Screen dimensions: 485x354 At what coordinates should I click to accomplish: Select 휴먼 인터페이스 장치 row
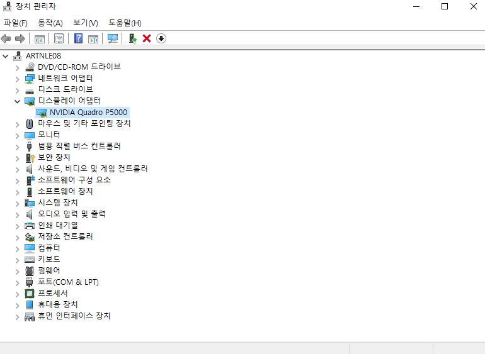(74, 316)
